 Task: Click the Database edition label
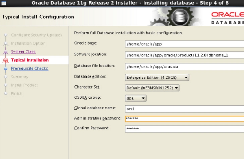click(90, 77)
